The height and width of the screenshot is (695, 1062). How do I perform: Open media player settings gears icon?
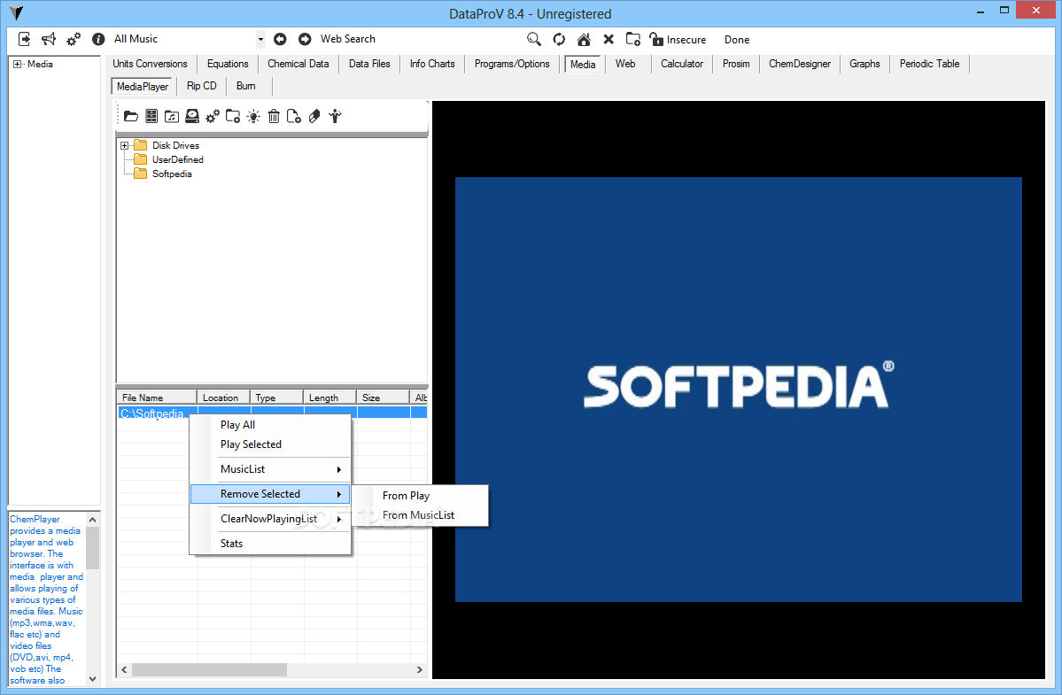213,116
